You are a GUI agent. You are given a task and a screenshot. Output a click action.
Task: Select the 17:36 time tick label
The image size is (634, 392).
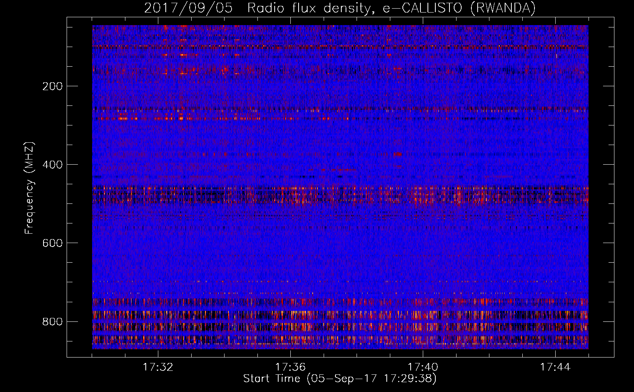click(x=290, y=367)
